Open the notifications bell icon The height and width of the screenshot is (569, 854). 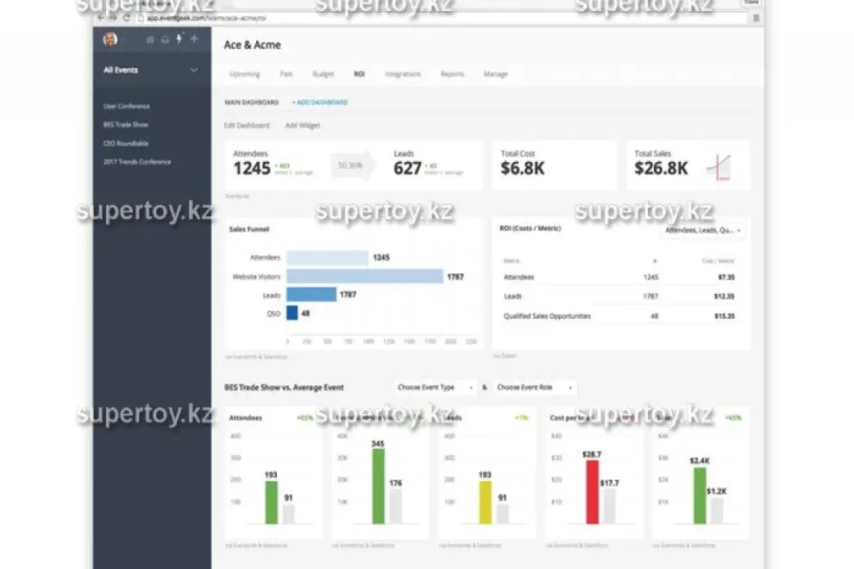165,39
